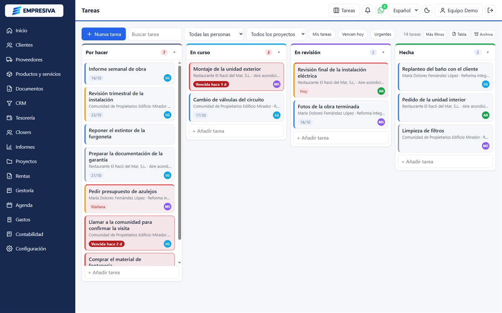Expand the En revisión column menu

[383, 53]
